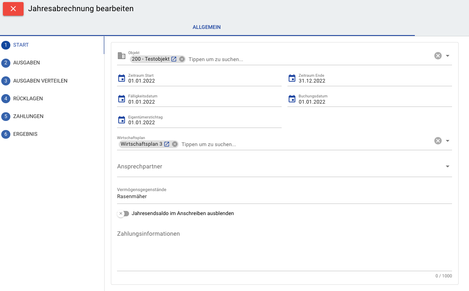
Task: Toggle Jahresendsaldo im Anschreiben ausblenden switch
Action: pos(123,213)
